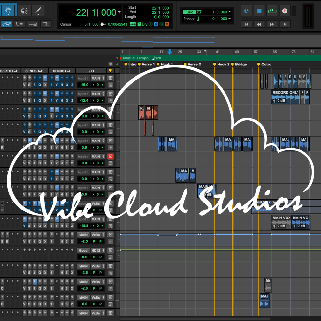The height and width of the screenshot is (321, 321).
Task: Toggle the Automation Follows Edit button
Action: click(x=7, y=24)
